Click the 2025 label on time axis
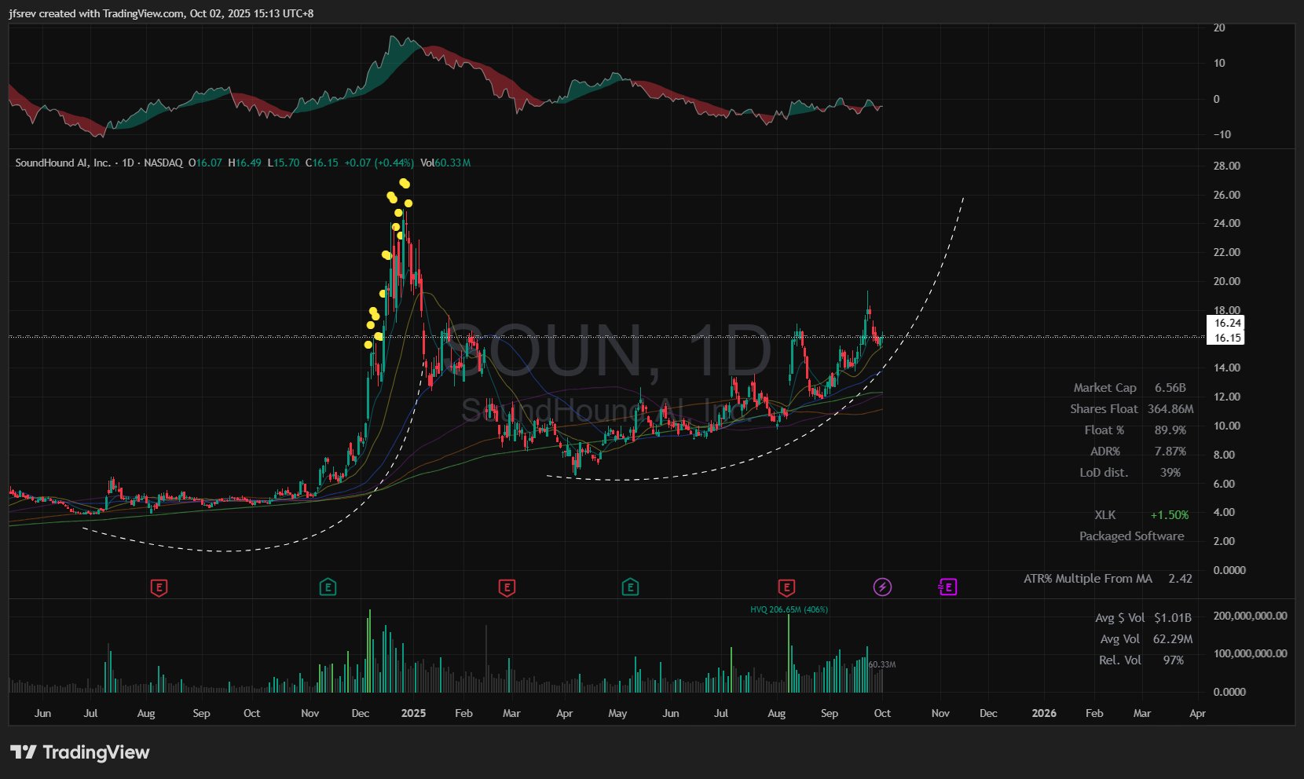Screen dimensions: 1304x779 coord(413,713)
